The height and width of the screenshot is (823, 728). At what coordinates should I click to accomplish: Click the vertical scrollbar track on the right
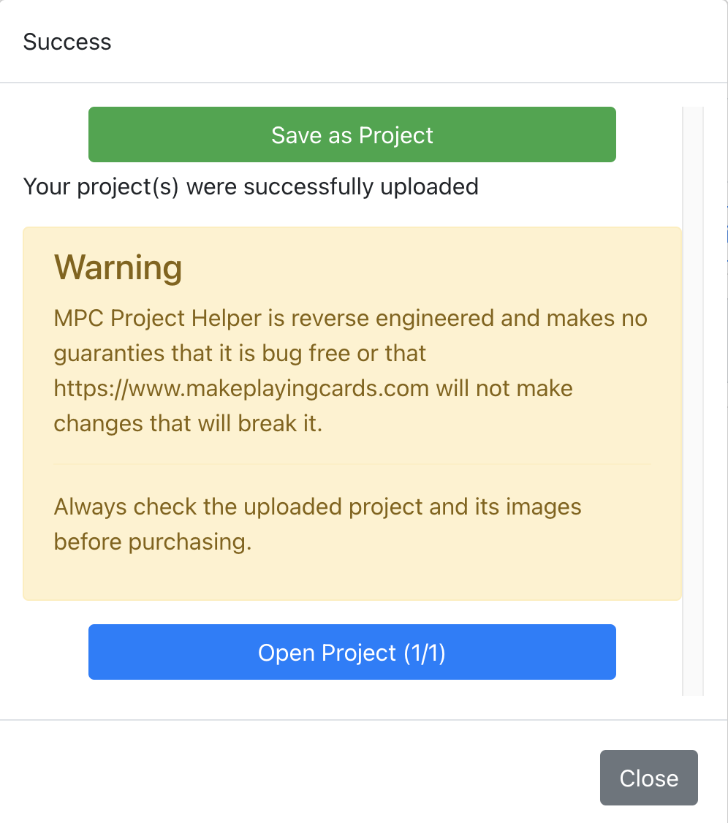coord(692,401)
